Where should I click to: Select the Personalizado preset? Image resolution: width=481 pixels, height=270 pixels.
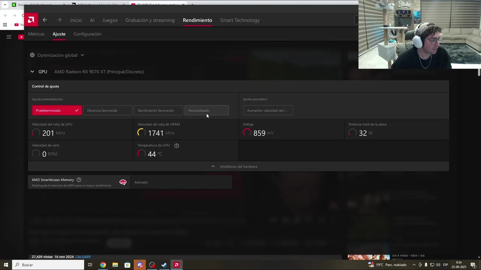(206, 110)
